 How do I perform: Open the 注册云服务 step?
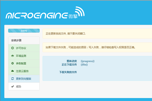[x=24, y=71]
